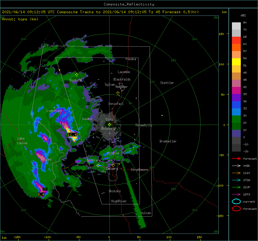
Task: Click the yellow diamond at radar center near Olds
Action: pyautogui.click(x=110, y=125)
